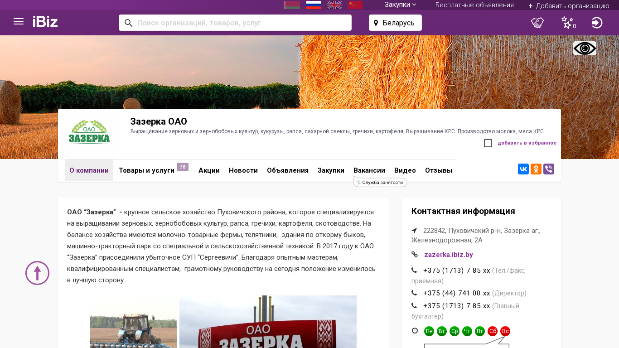Switch to Belarusian language flag
Viewport: 619px width, 348px height.
292,5
